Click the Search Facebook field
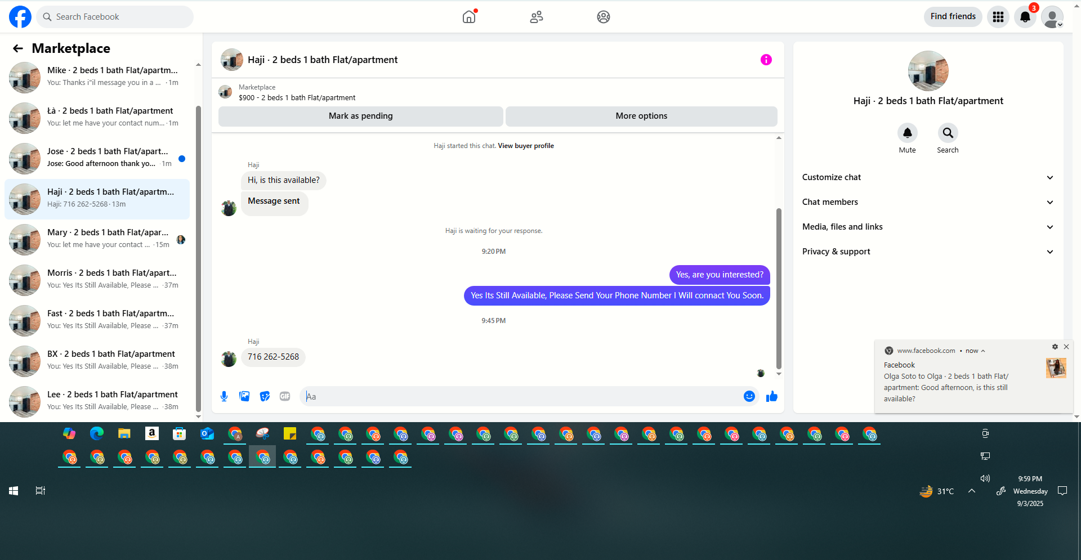1081x560 pixels. (115, 17)
